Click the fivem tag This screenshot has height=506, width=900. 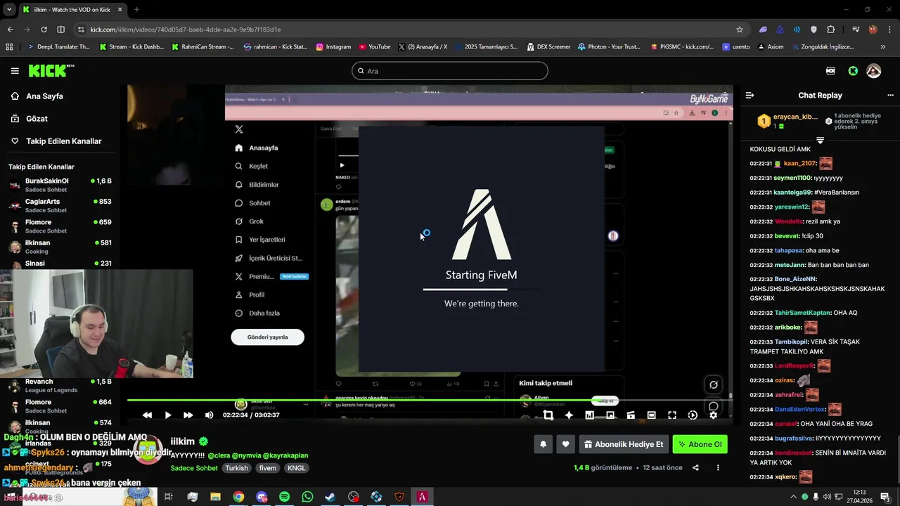[267, 468]
